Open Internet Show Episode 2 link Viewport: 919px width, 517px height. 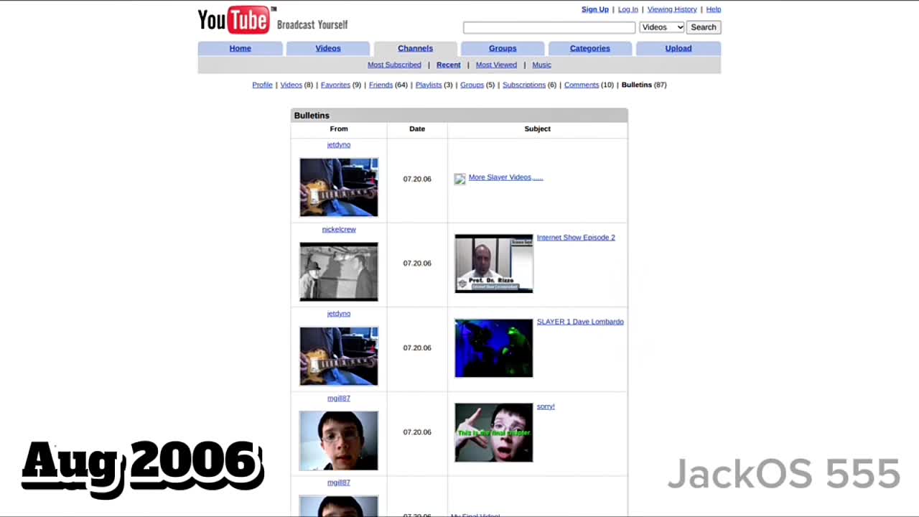tap(576, 238)
